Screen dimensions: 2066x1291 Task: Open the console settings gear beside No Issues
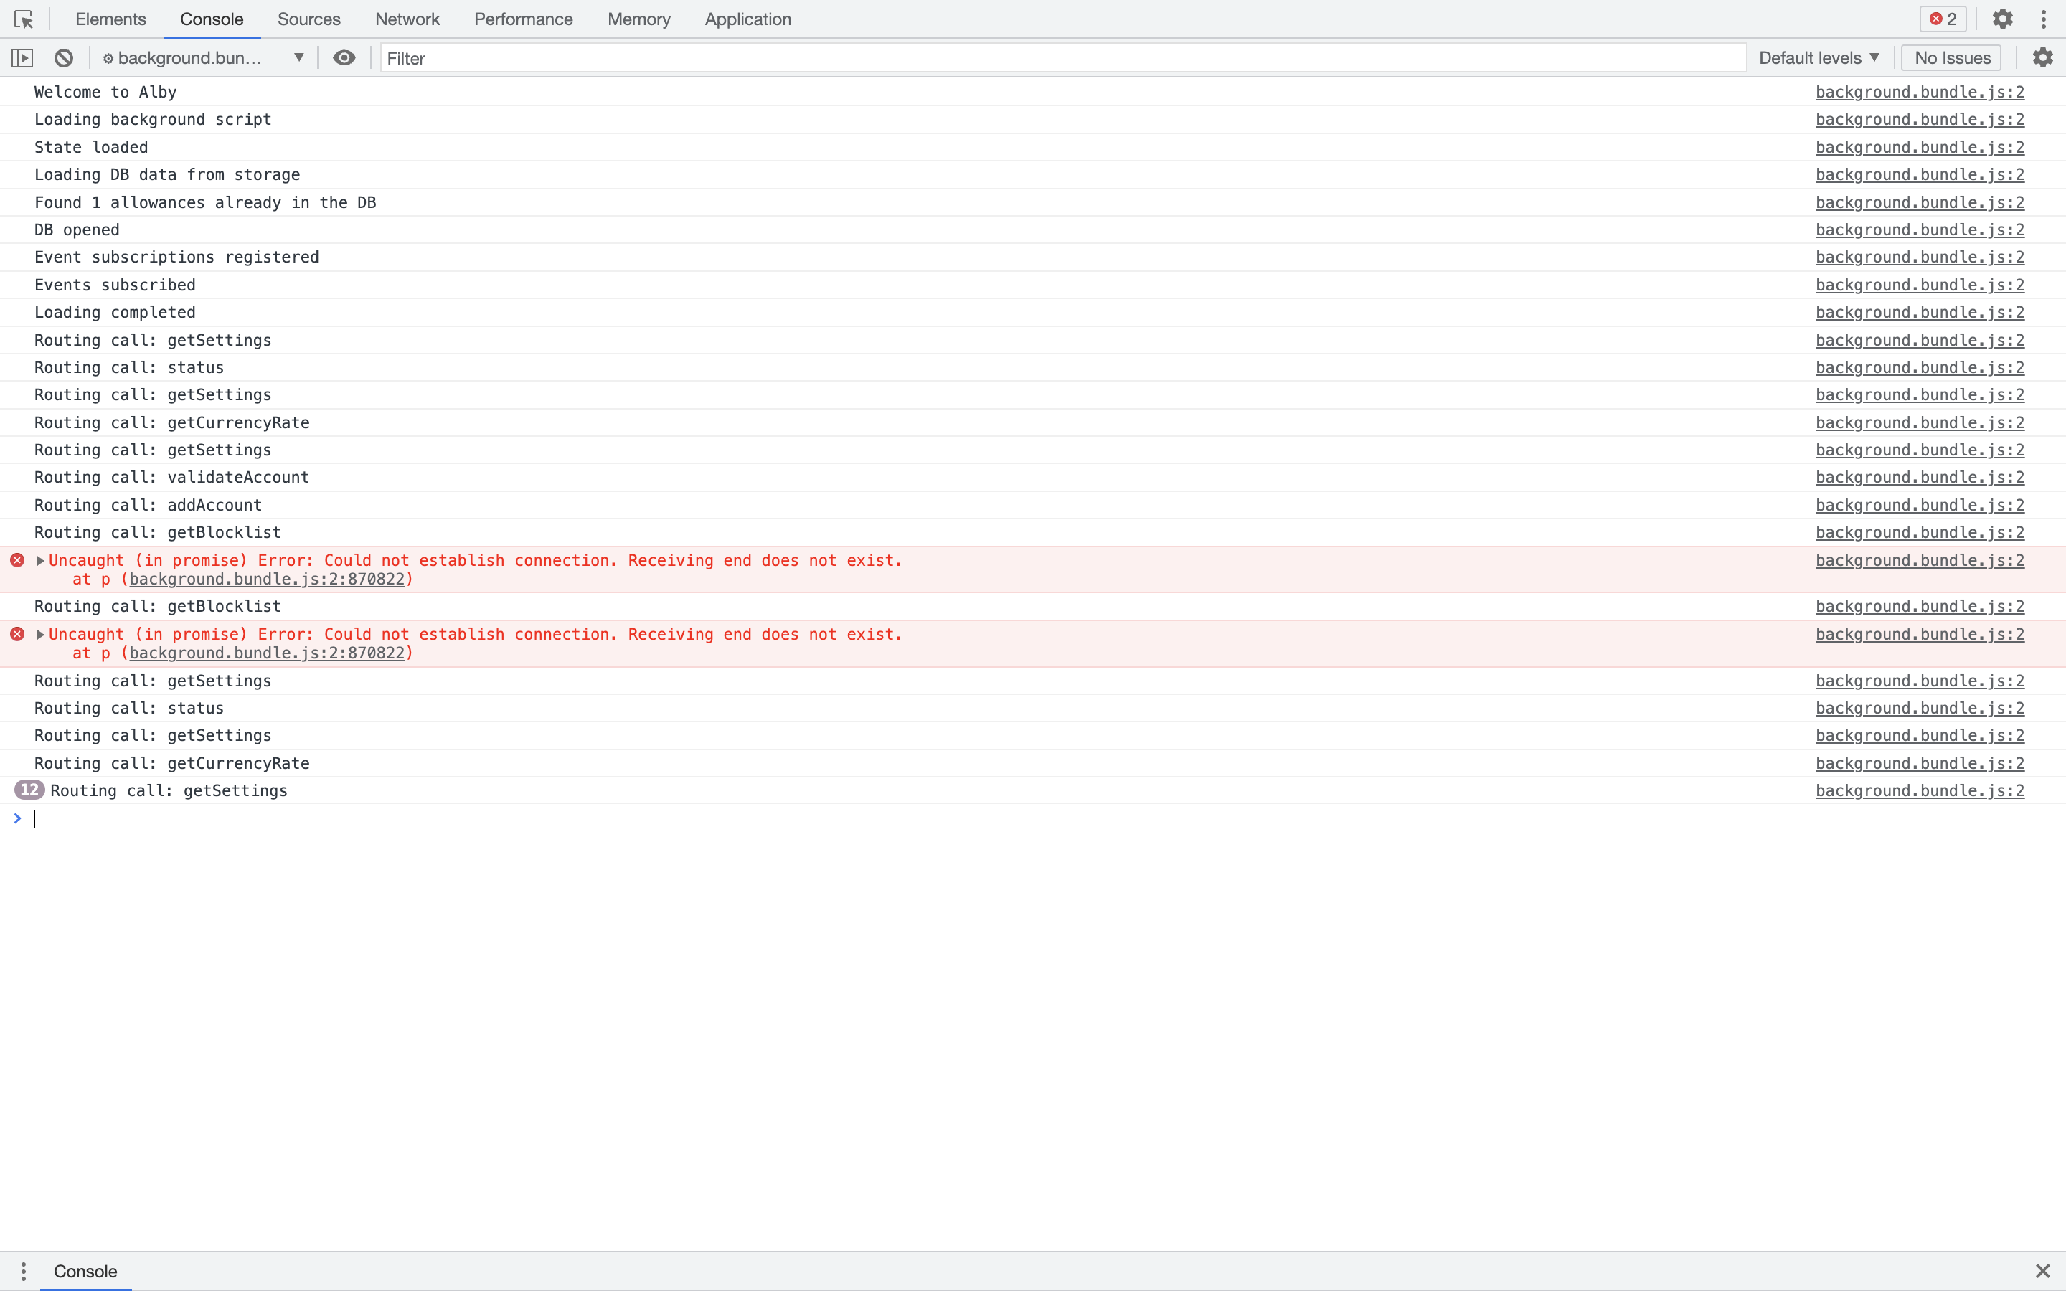(x=2043, y=57)
